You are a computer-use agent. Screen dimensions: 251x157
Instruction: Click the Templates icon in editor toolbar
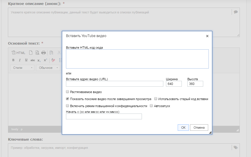click(x=51, y=53)
